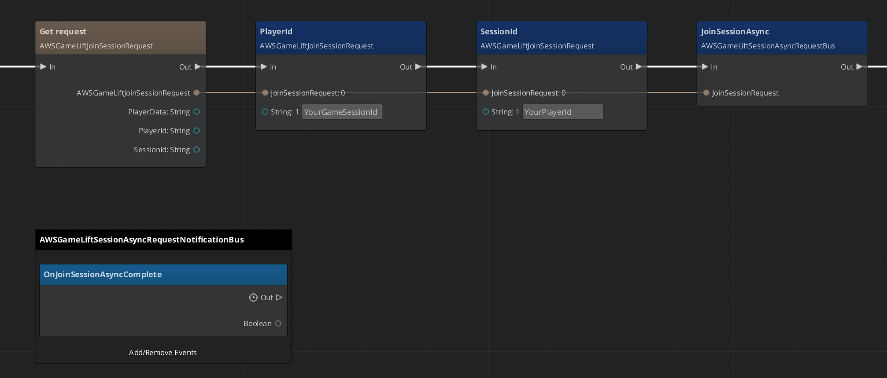Click the String: 1 pin on PlayerId node
This screenshot has width=887, height=378.
(265, 112)
